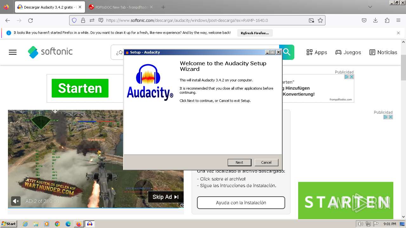Launch Internet Explorer from the taskbar
The height and width of the screenshot is (228, 406).
25,224
